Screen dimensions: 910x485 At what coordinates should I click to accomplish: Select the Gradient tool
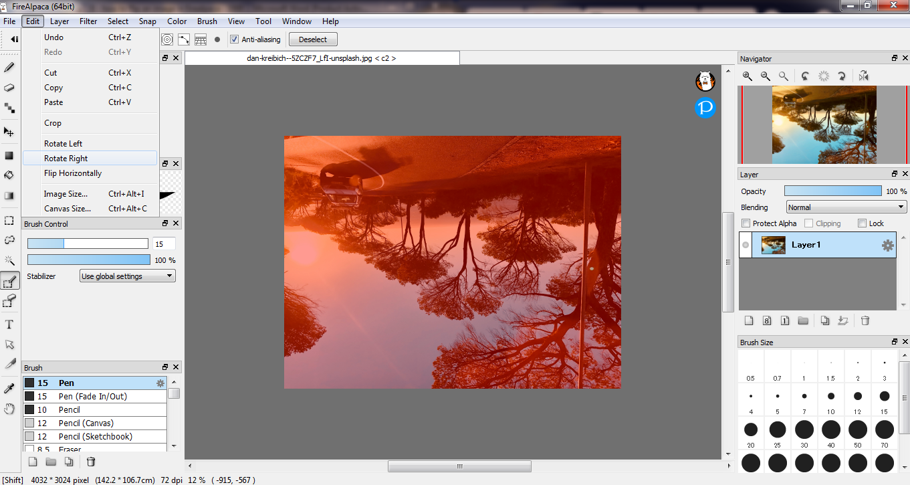9,196
